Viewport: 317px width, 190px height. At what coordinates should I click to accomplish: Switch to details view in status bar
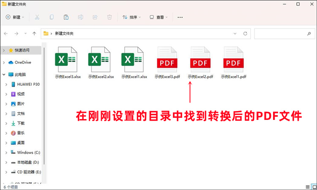click(x=308, y=187)
